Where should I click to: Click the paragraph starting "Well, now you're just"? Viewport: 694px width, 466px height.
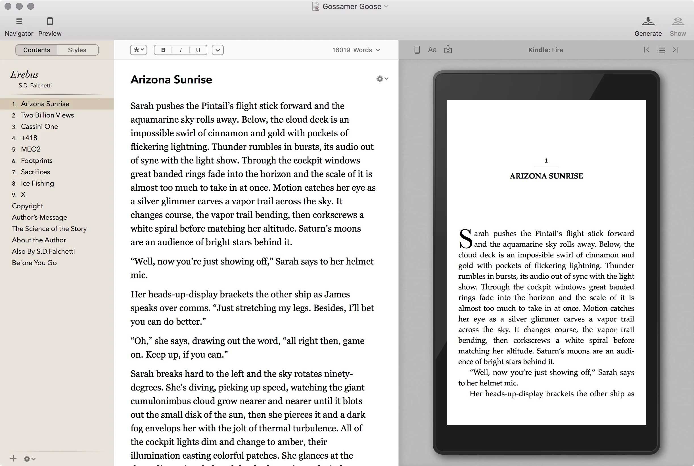252,268
